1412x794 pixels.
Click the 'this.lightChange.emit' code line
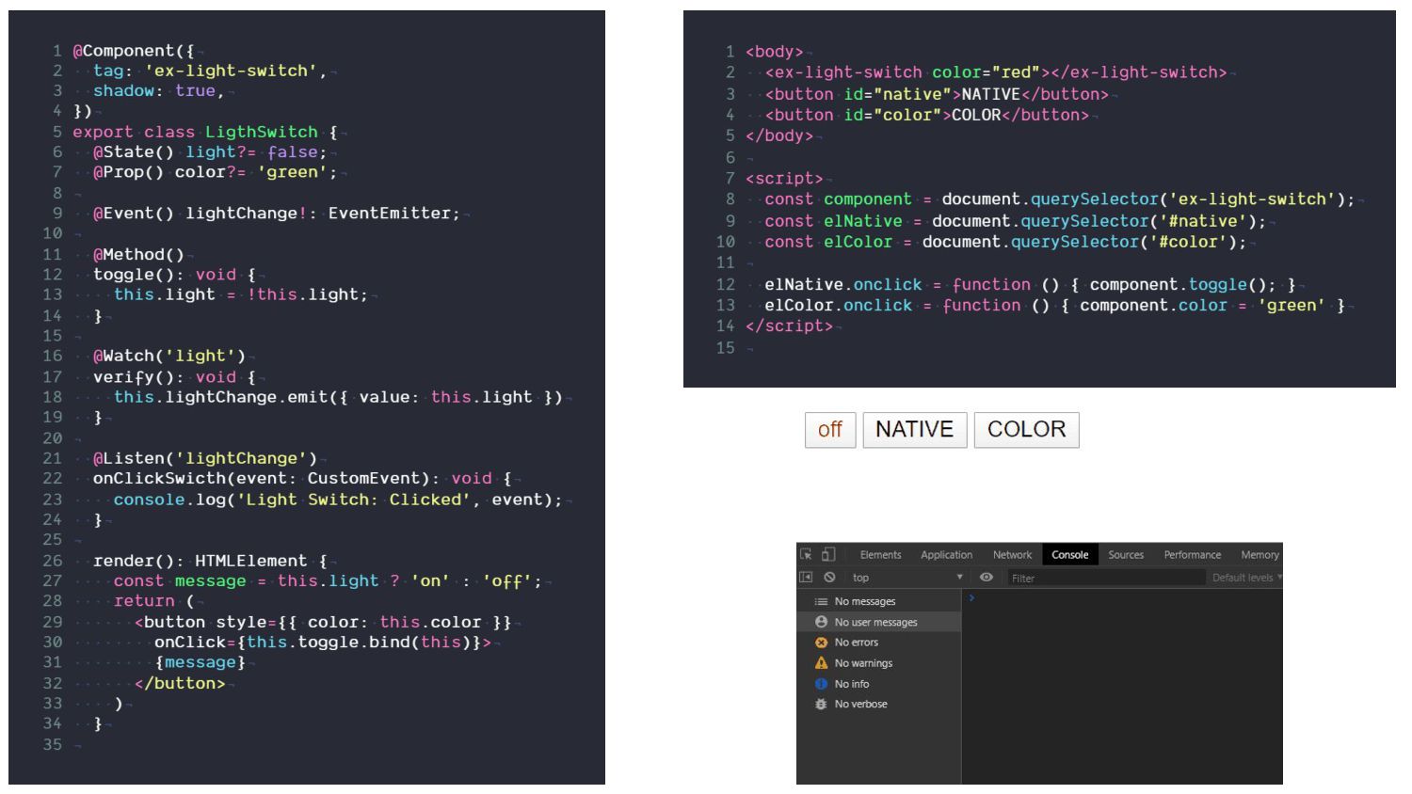coord(338,397)
